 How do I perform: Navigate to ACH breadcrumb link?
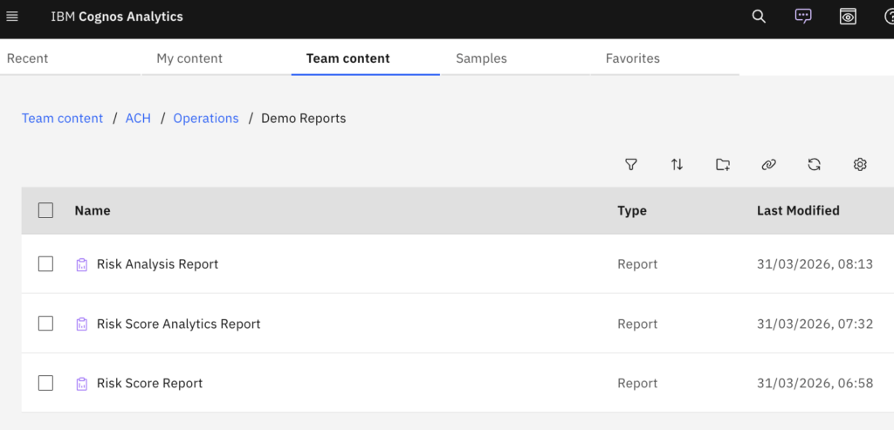click(138, 119)
